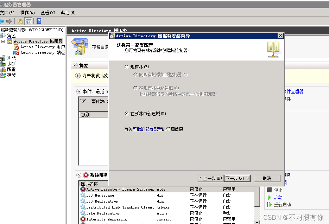Select 服务器管理器 root node in tree
The image size is (329, 224).
[x=32, y=30]
